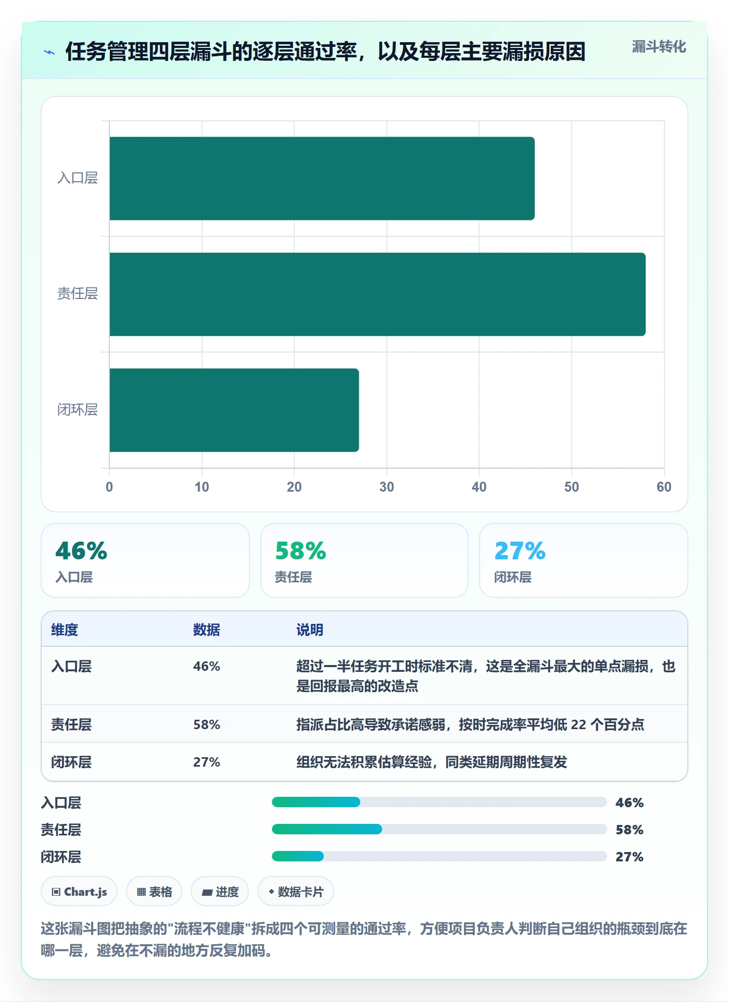Select the 58% 责任层 data card
This screenshot has height=1002, width=729.
point(364,560)
